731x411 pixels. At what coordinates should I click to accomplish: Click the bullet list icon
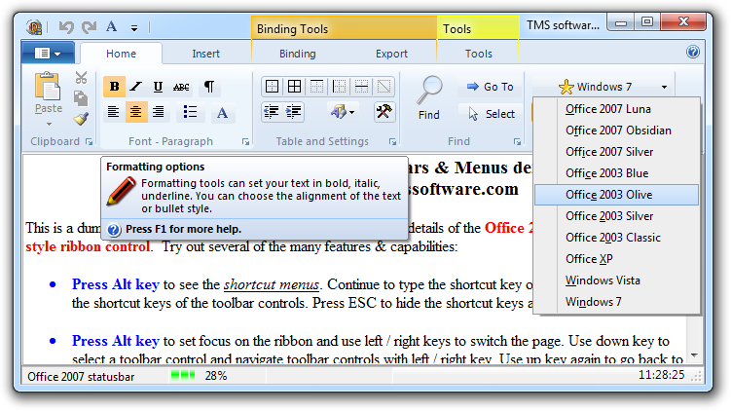tap(191, 112)
